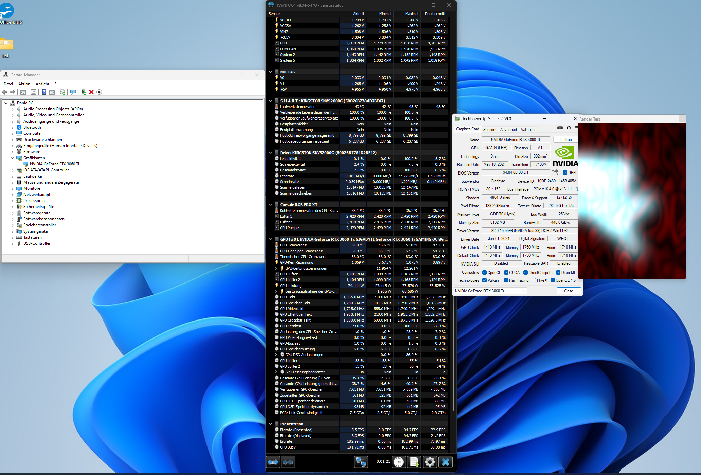Click the GPU-Z refresh icon

coord(569,128)
